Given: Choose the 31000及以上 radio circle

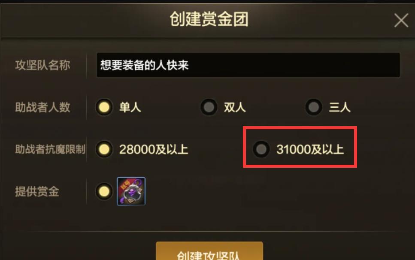Looking at the screenshot, I should coord(261,149).
